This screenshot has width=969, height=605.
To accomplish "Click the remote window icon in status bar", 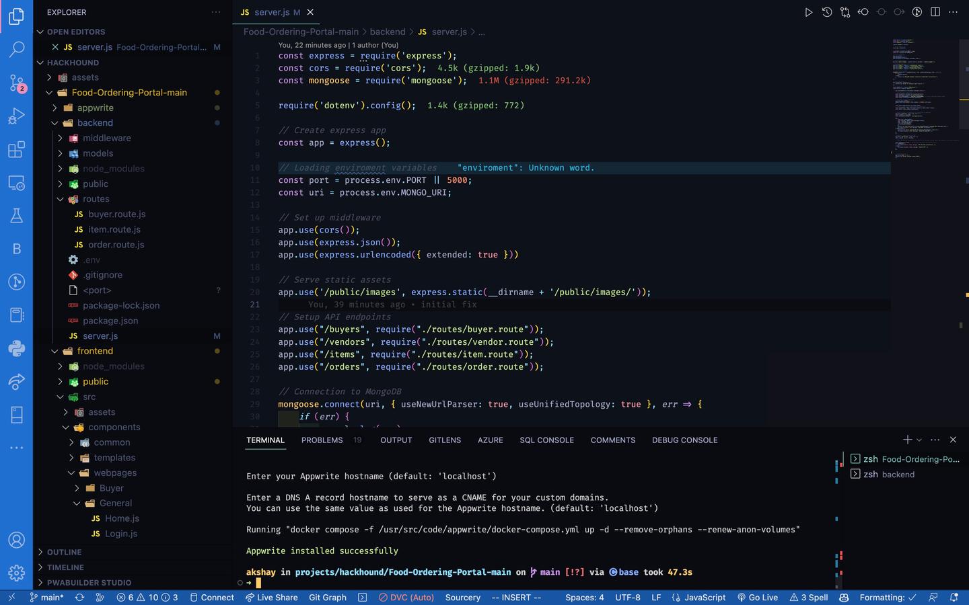I will (x=11, y=597).
